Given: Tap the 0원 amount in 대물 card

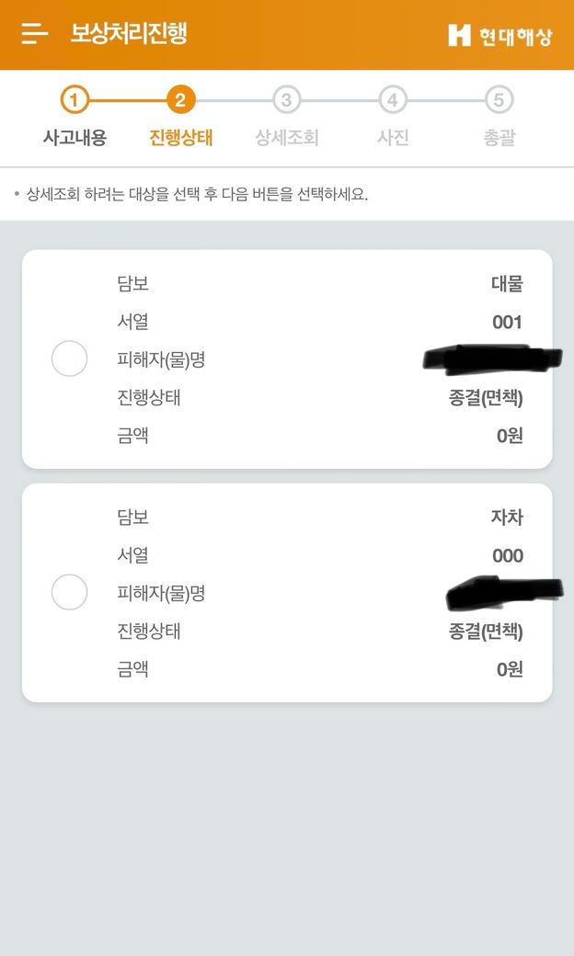Looking at the screenshot, I should [510, 436].
